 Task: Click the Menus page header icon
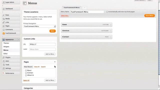[x=25, y=3]
